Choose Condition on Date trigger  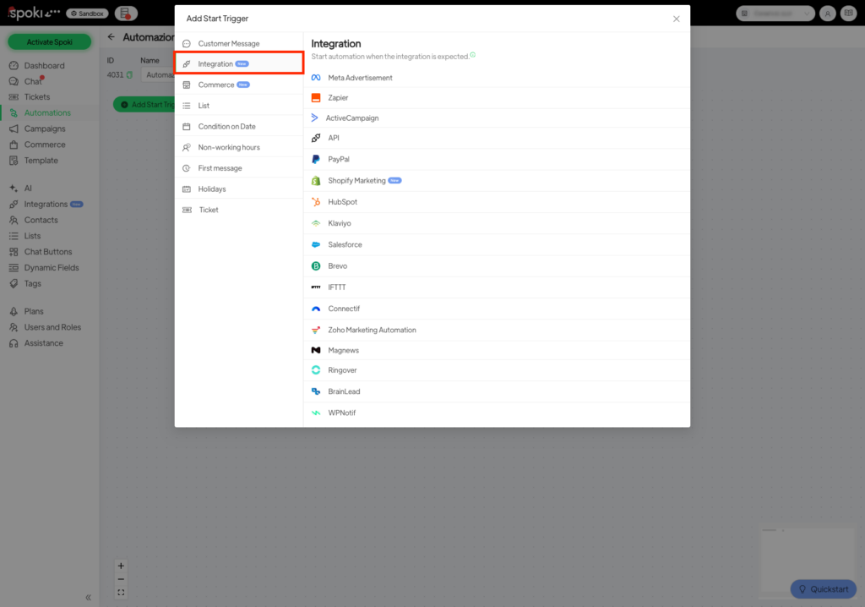pos(226,127)
